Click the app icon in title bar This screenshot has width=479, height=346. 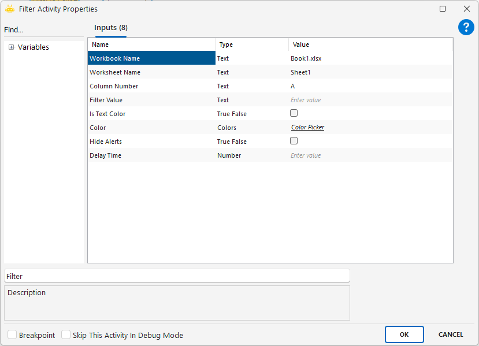point(9,9)
